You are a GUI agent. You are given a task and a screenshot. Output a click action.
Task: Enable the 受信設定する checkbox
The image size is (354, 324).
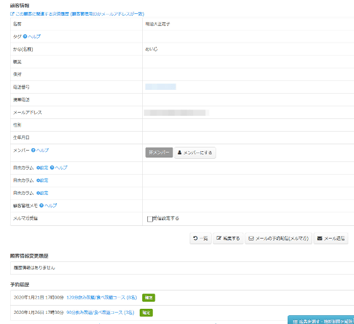pos(150,219)
